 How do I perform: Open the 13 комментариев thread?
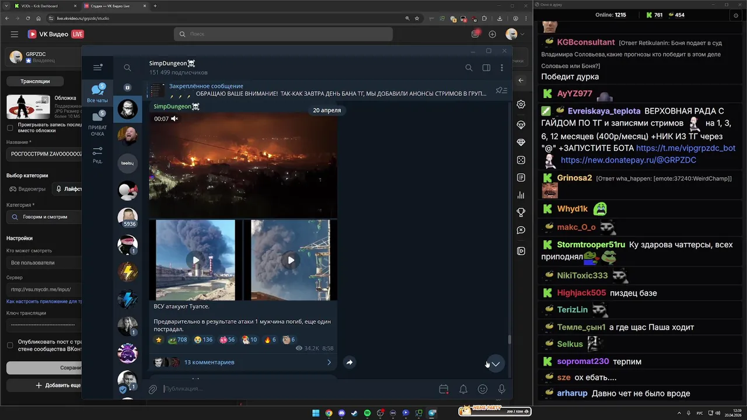click(242, 362)
